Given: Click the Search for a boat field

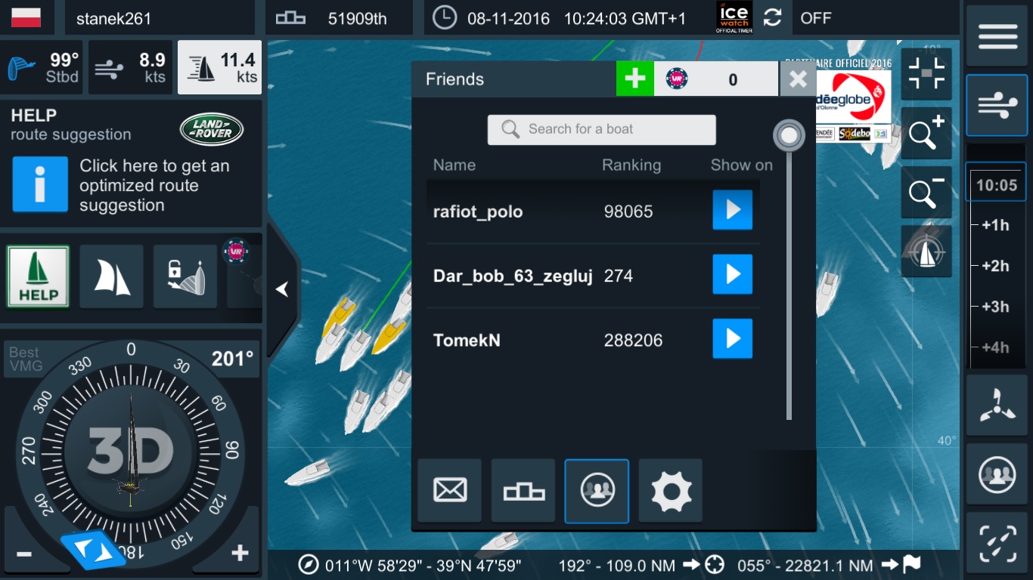Looking at the screenshot, I should [x=601, y=129].
